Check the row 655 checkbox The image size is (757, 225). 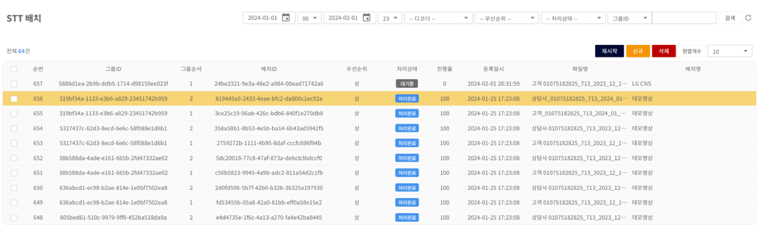pyautogui.click(x=14, y=113)
